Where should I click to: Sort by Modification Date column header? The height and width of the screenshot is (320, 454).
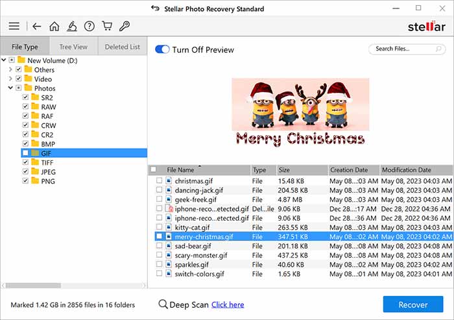tap(416, 170)
